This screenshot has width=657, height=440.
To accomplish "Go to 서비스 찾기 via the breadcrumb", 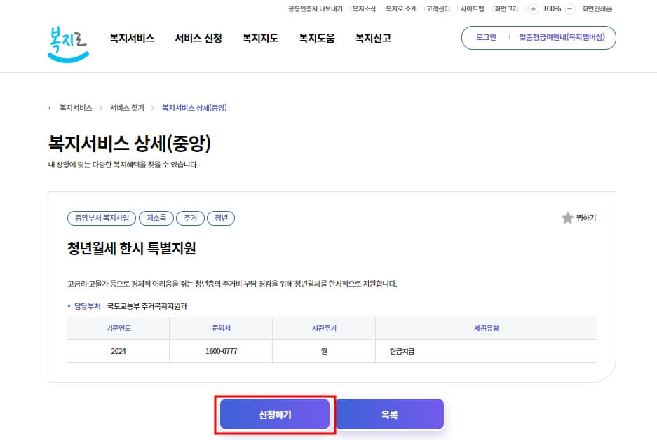I will tap(126, 107).
